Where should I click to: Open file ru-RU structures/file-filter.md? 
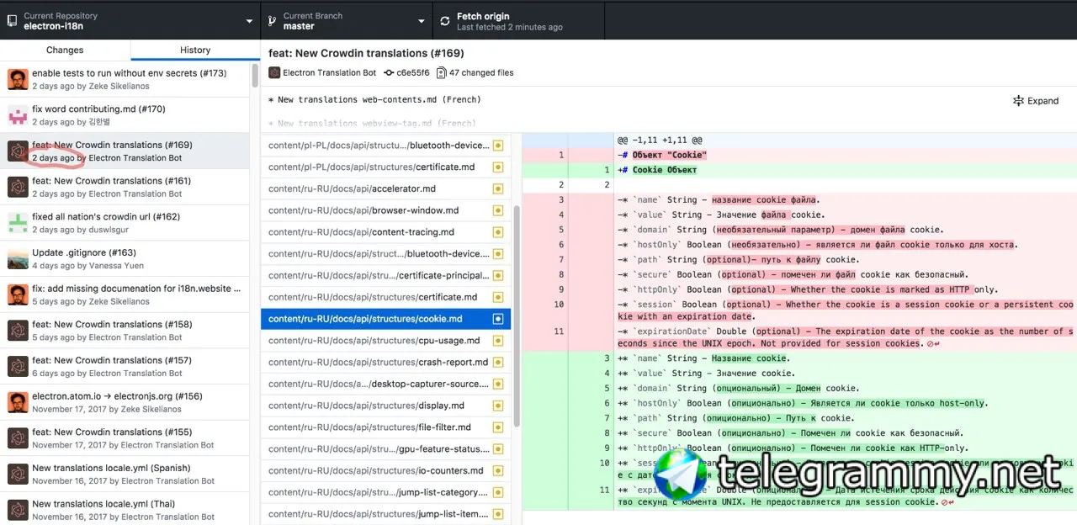click(x=385, y=427)
